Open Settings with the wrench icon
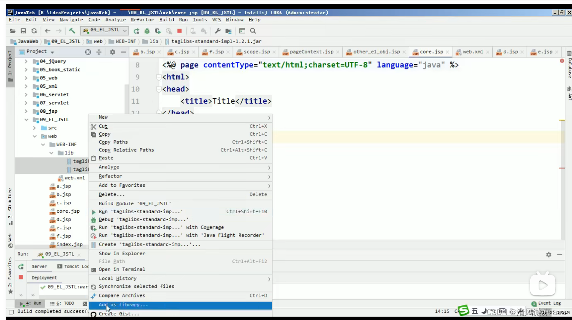 point(218,31)
